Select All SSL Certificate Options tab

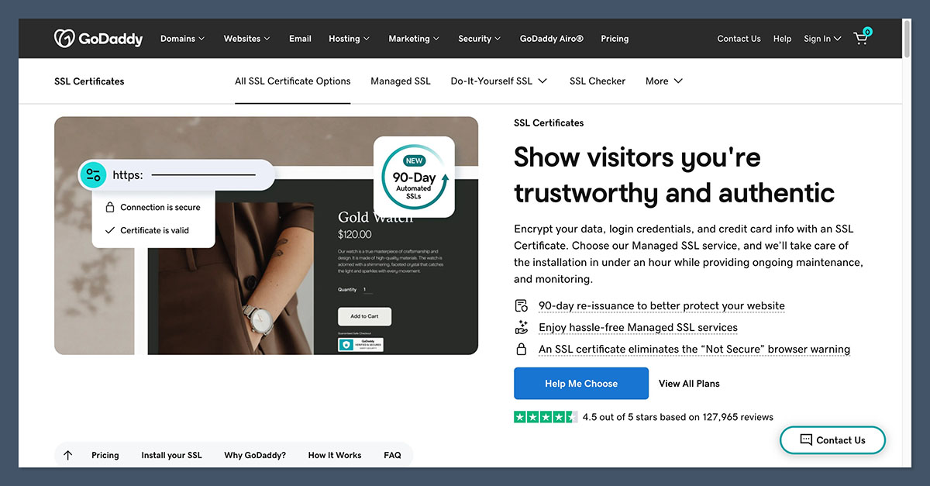pyautogui.click(x=293, y=81)
